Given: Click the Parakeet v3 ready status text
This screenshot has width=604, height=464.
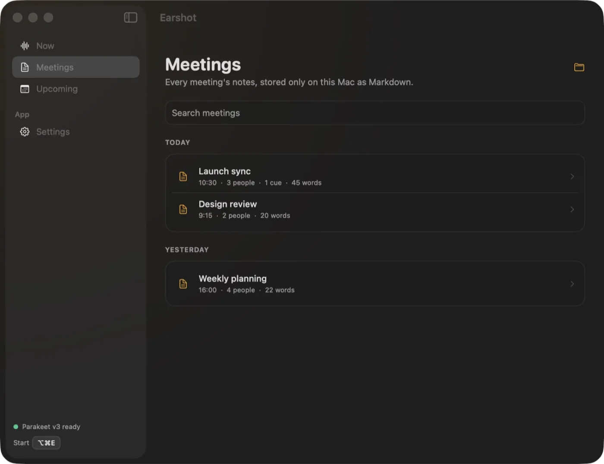Looking at the screenshot, I should pos(51,426).
